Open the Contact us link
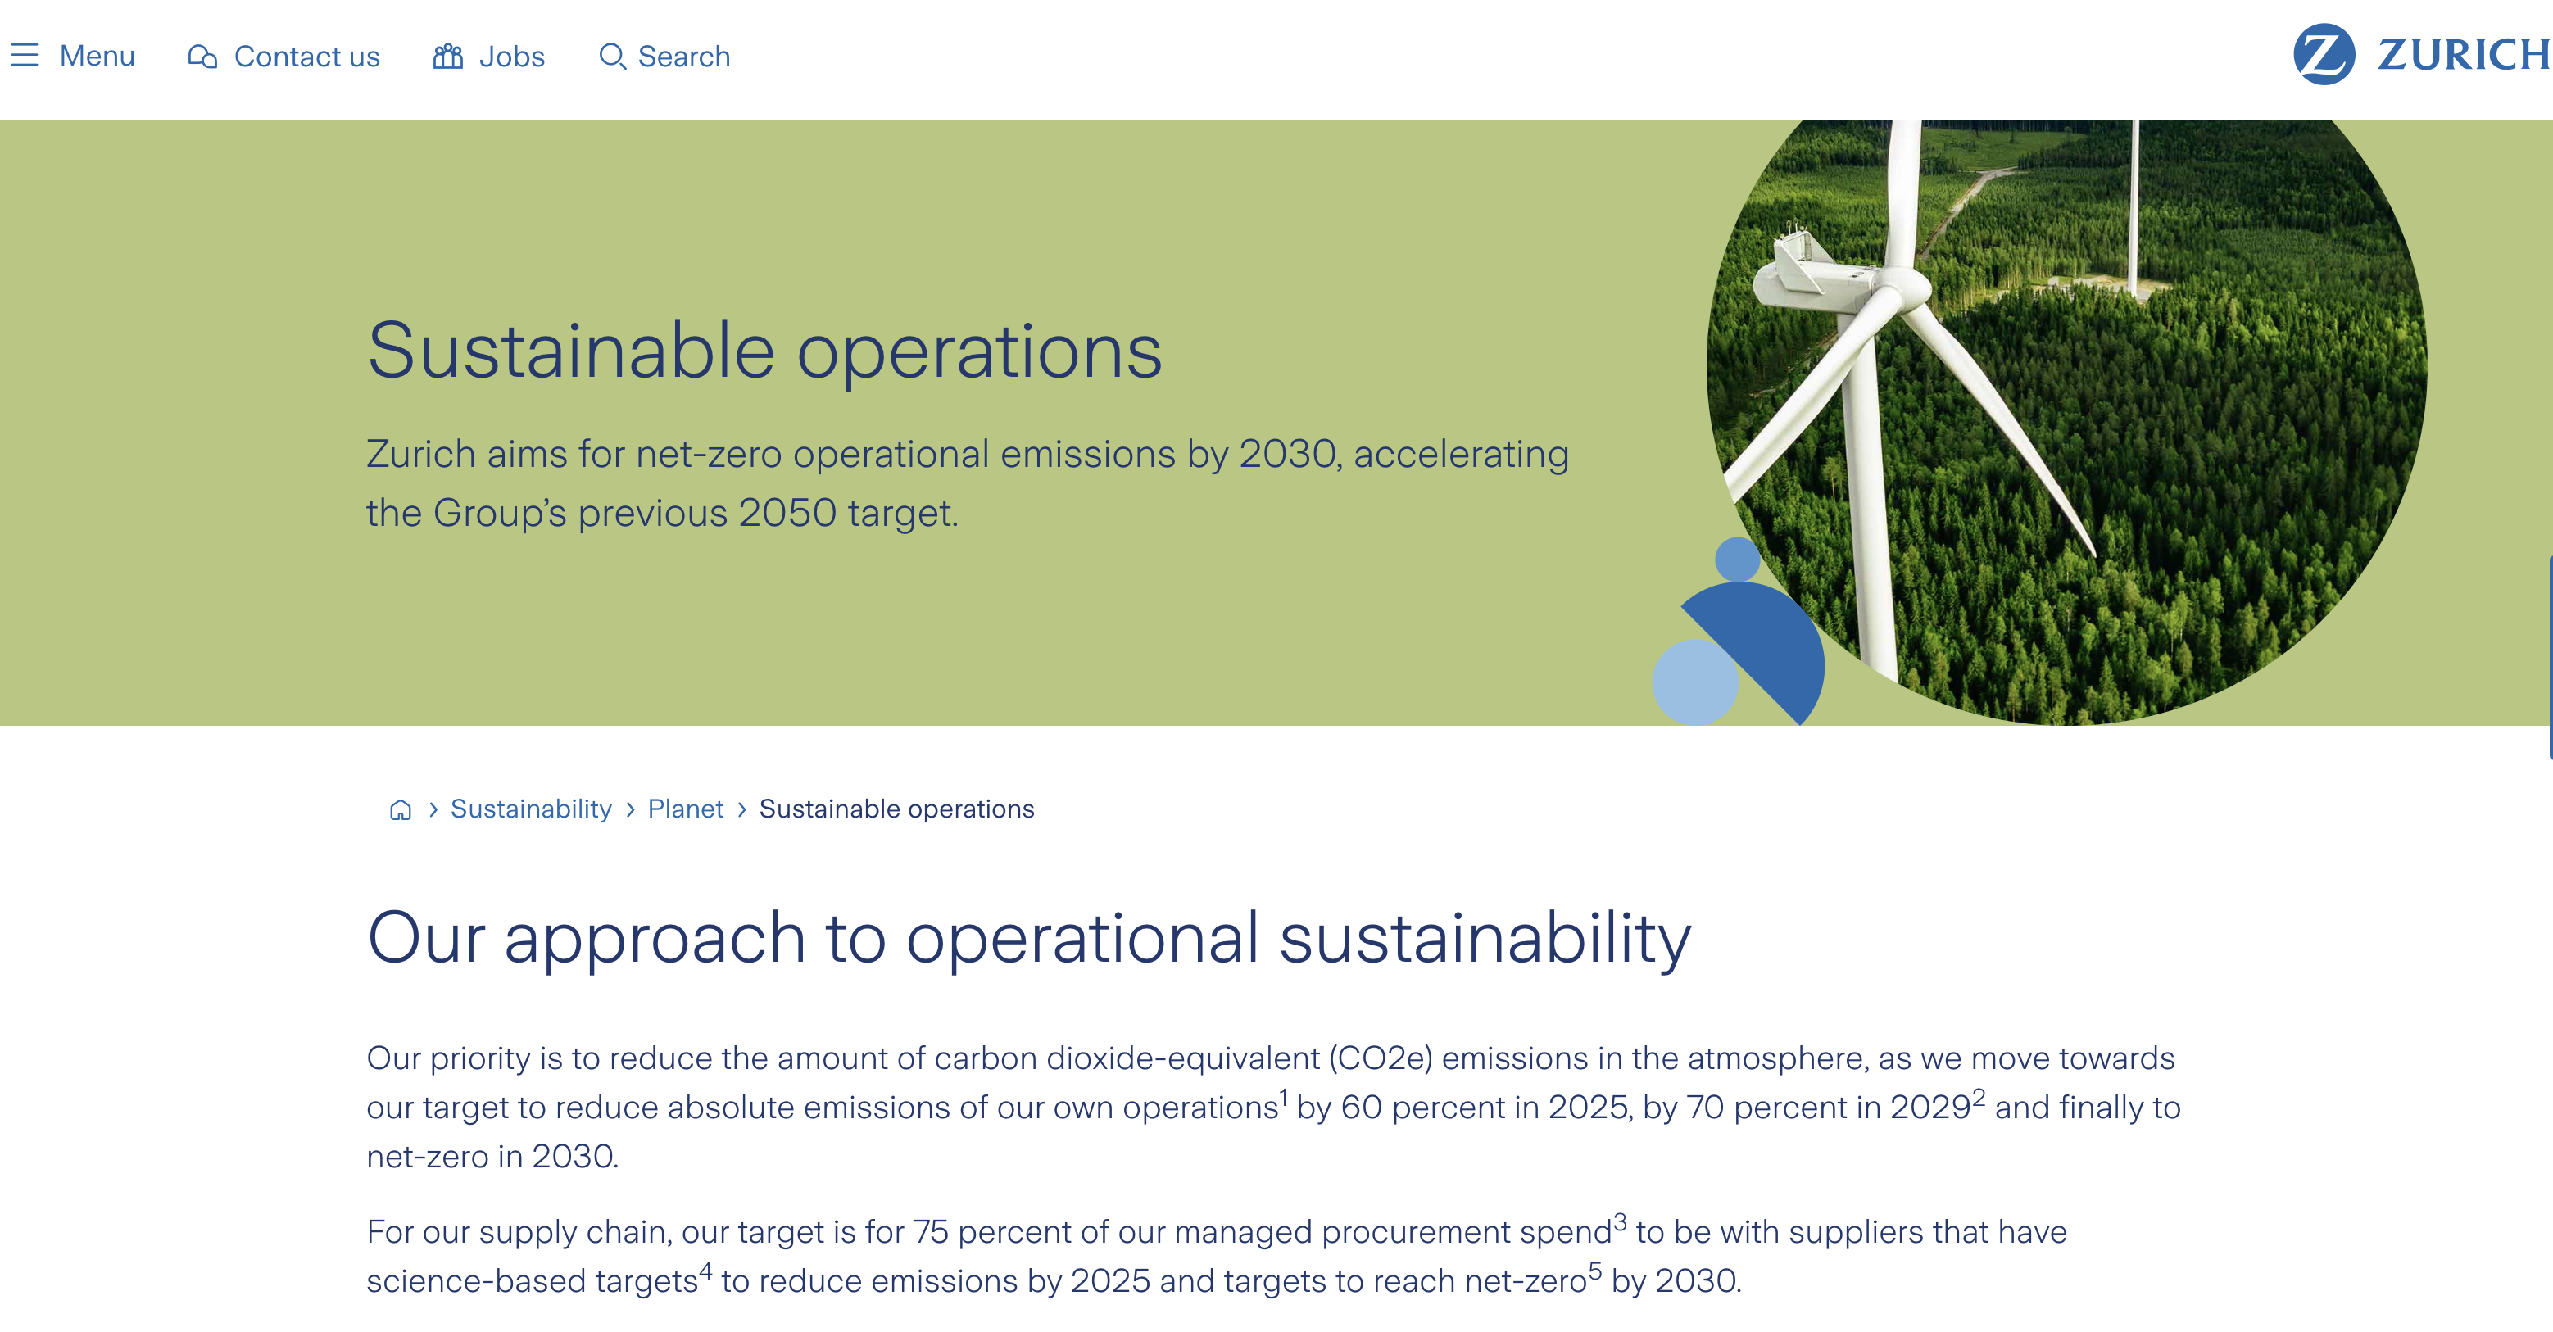 click(306, 57)
